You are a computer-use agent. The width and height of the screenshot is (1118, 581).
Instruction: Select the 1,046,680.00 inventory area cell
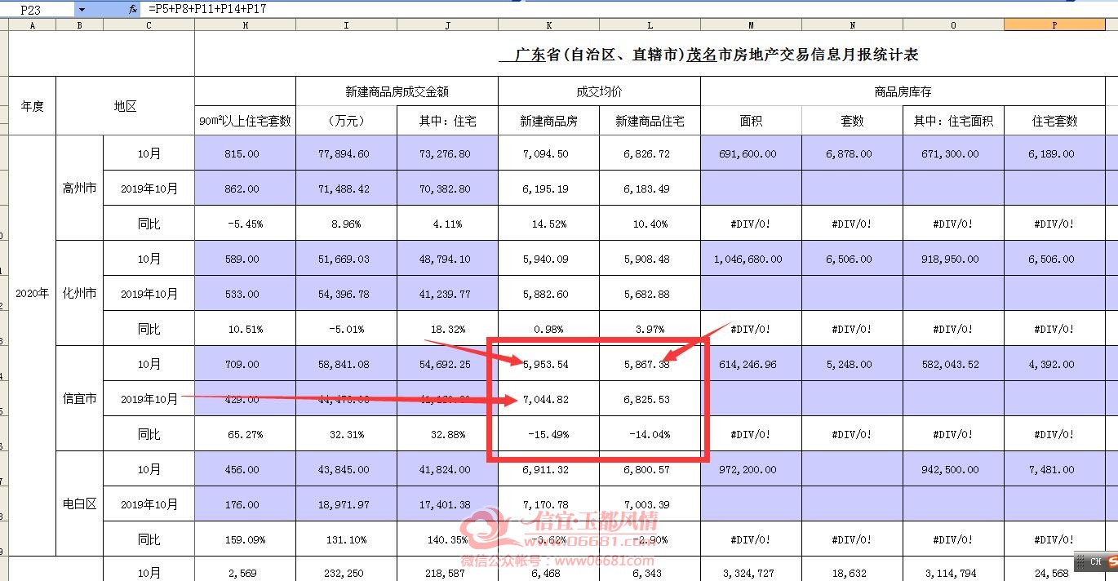751,259
